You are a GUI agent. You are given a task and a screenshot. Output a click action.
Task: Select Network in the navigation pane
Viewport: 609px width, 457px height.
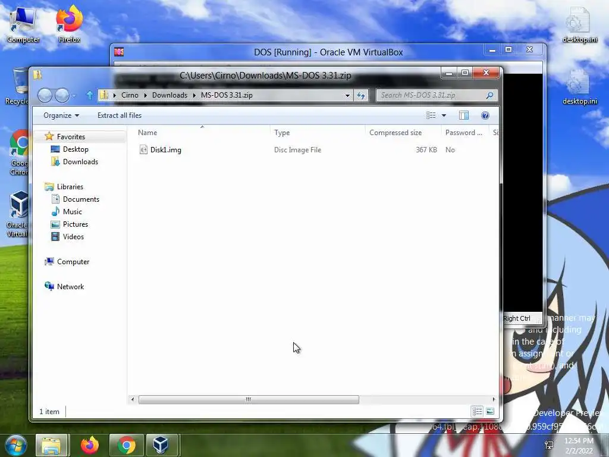pyautogui.click(x=70, y=287)
